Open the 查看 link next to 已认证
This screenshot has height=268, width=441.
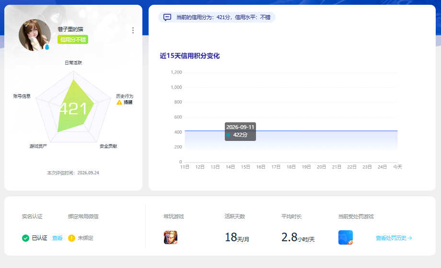pos(58,238)
